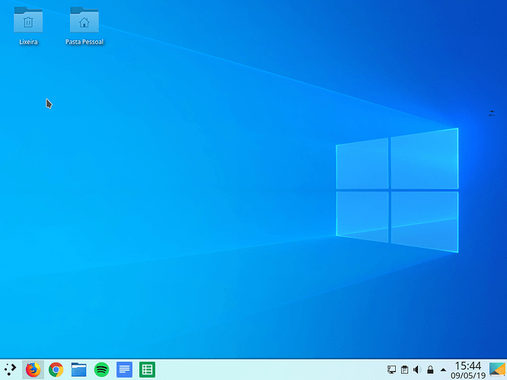This screenshot has height=380, width=507.
Task: Open the clipboard tray icon
Action: coord(404,369)
